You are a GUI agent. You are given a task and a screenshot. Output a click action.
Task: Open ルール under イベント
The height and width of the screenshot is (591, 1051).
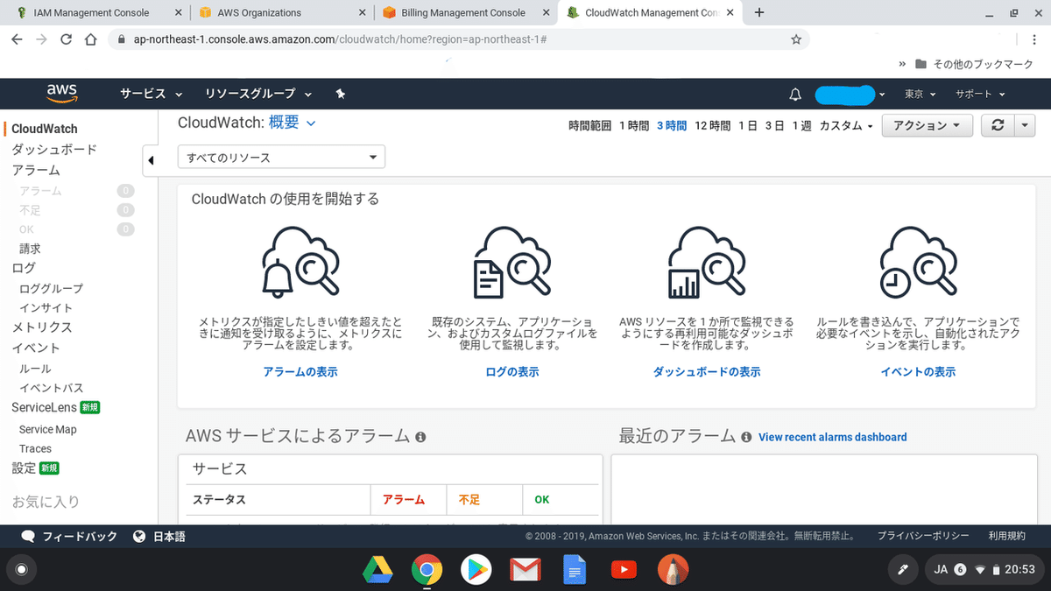pyautogui.click(x=35, y=369)
